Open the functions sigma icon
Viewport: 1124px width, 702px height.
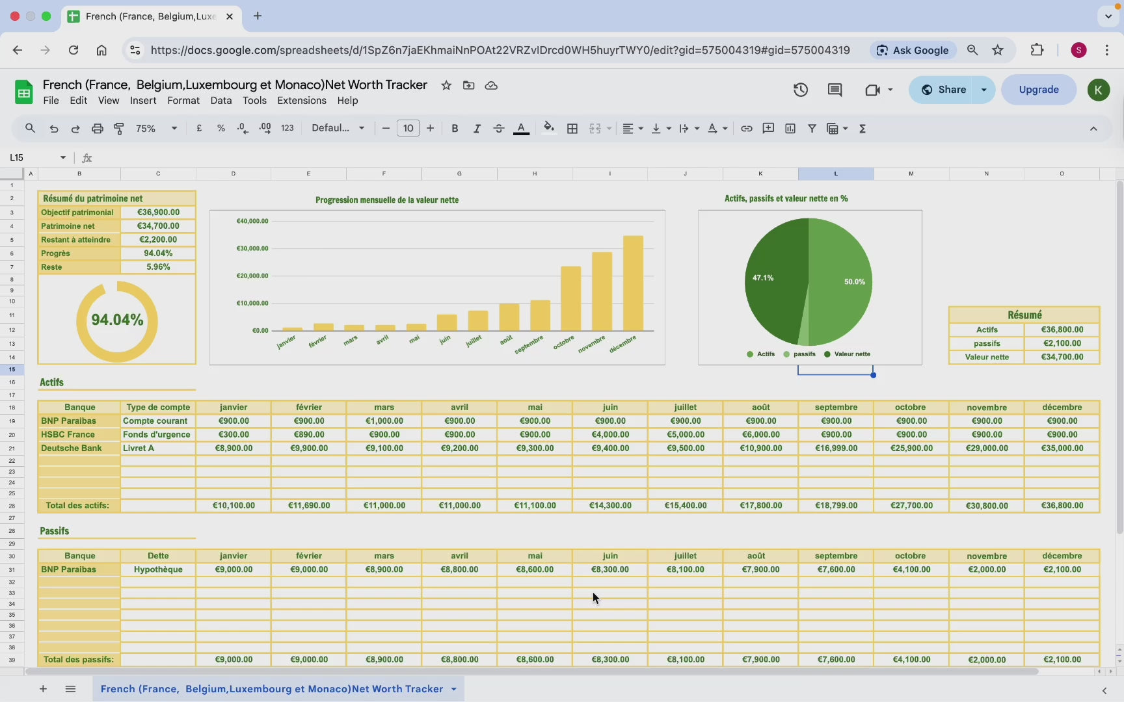click(x=863, y=129)
